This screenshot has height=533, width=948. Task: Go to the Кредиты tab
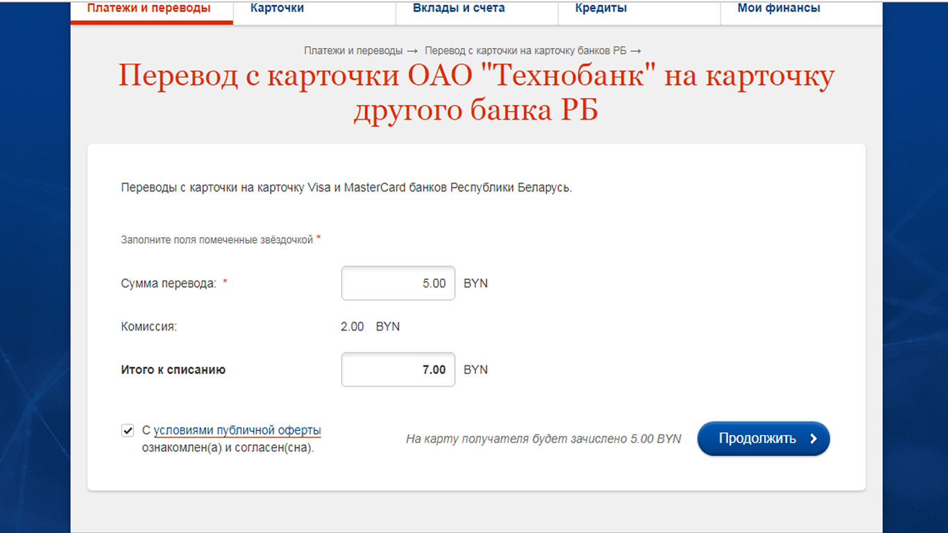[x=601, y=9]
